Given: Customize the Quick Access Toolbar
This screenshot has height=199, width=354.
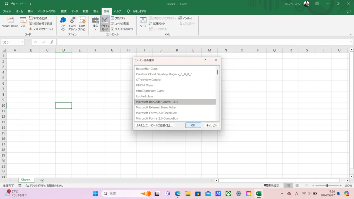Looking at the screenshot, I should [x=30, y=4].
